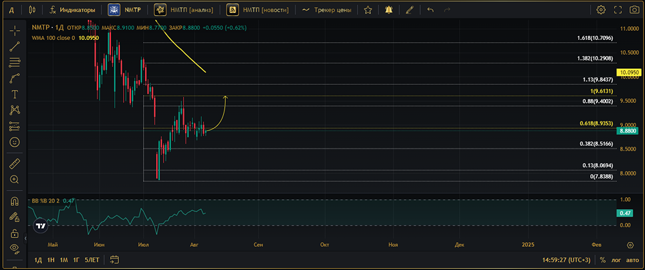Screen dimensions: 645x270
Task: Toggle magnet mode for drawings
Action: point(15,201)
